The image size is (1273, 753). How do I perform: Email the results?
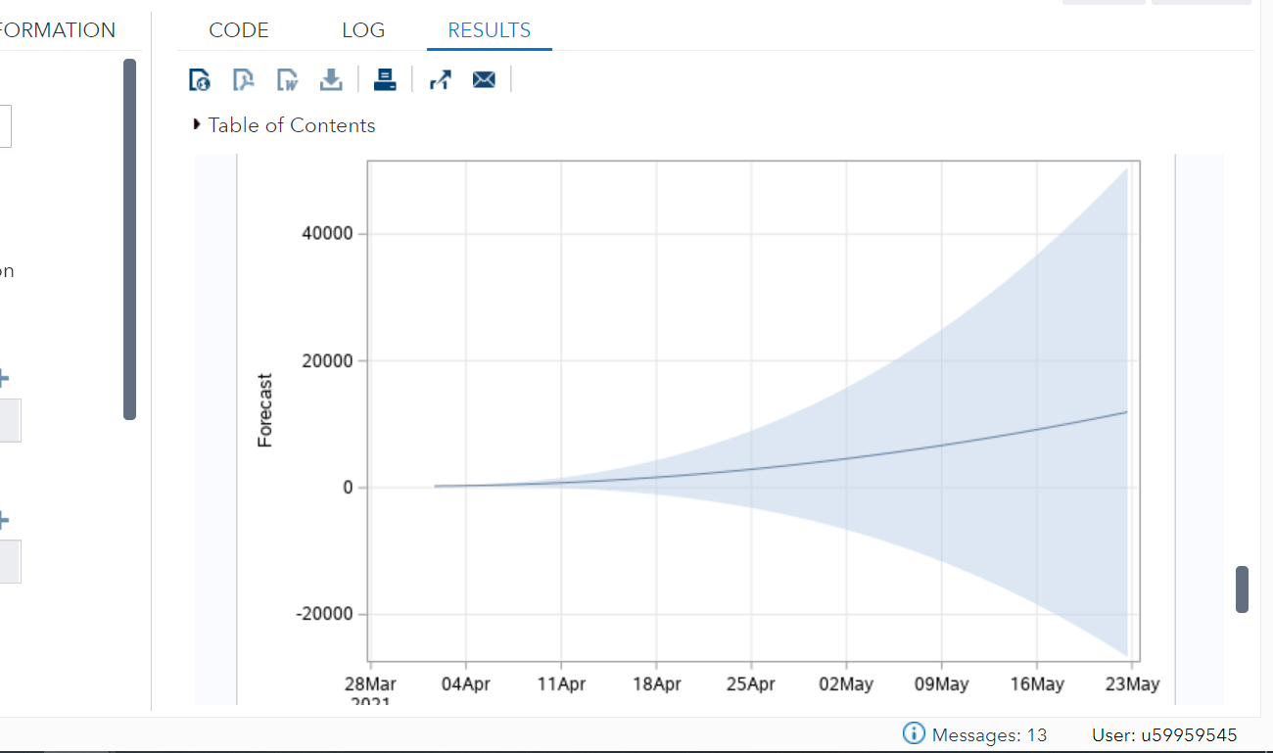pos(484,79)
